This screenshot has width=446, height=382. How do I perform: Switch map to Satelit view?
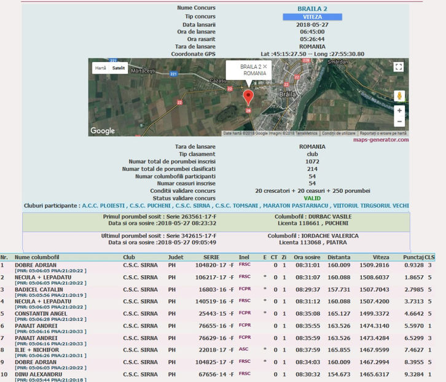(x=118, y=69)
